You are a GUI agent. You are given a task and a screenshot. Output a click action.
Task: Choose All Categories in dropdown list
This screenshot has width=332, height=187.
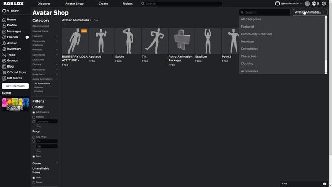281,19
